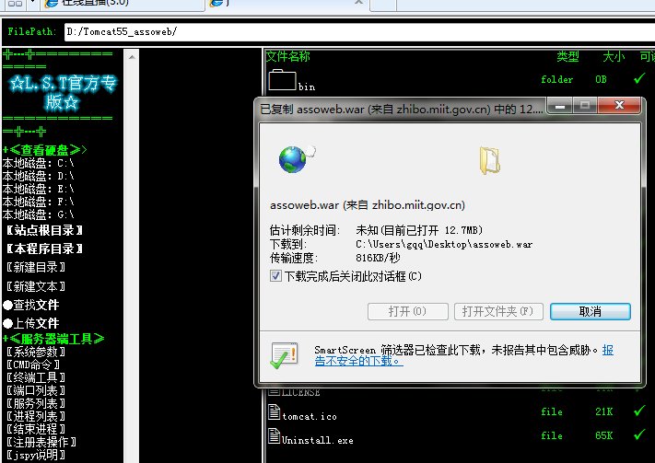Screen dimensions: 655x463
Task: Click the SmartScreen shield document icon
Action: (x=284, y=355)
